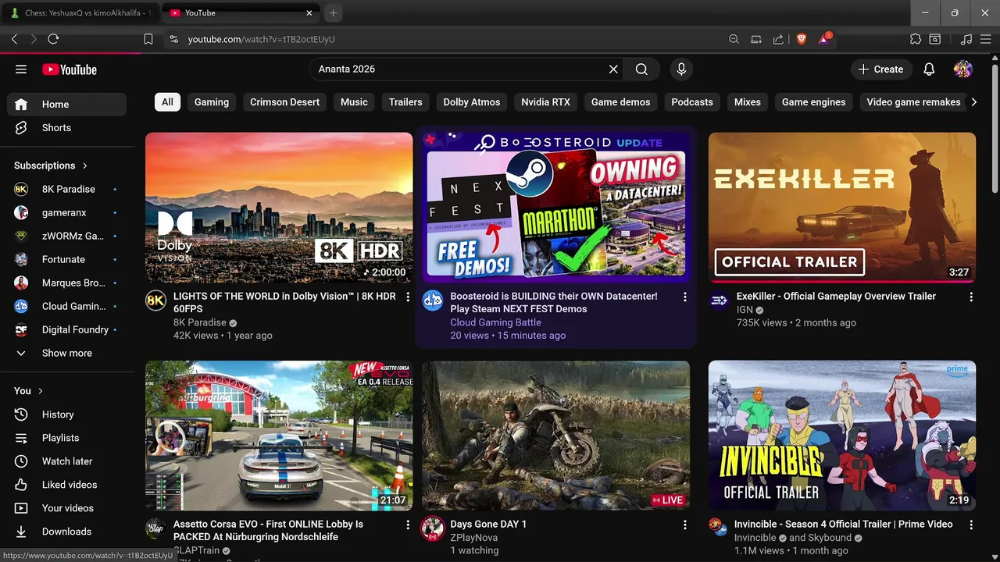Open browser extensions puzzle icon
Screen dimensions: 1000x562
(x=916, y=39)
